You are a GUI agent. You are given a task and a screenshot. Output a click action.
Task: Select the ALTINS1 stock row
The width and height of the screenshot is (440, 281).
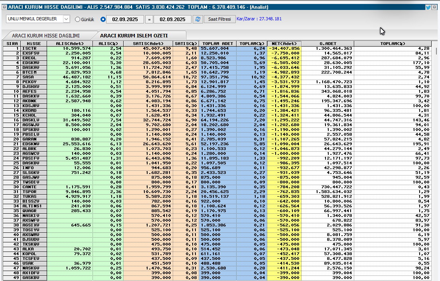click(217, 206)
